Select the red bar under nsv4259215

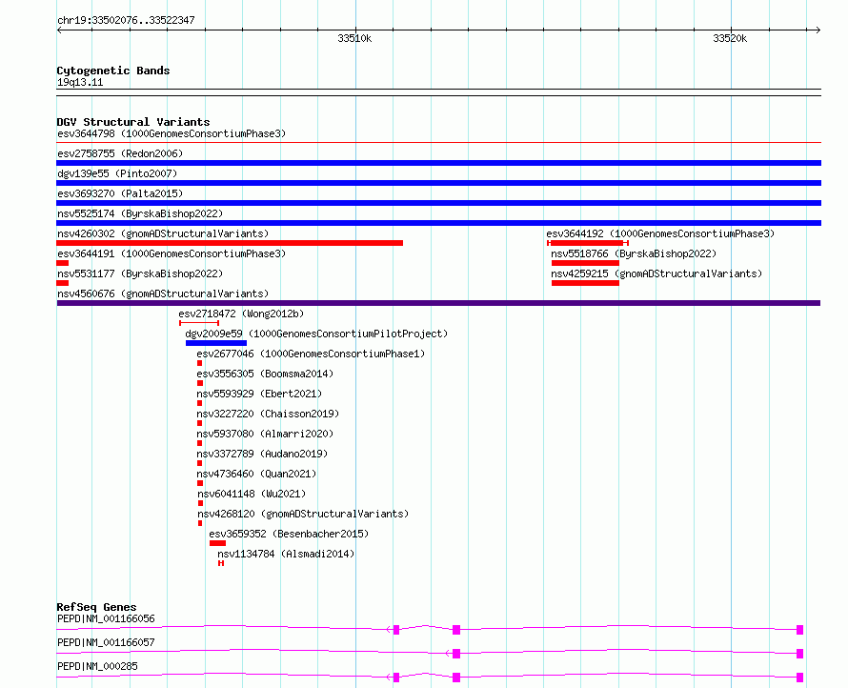585,283
